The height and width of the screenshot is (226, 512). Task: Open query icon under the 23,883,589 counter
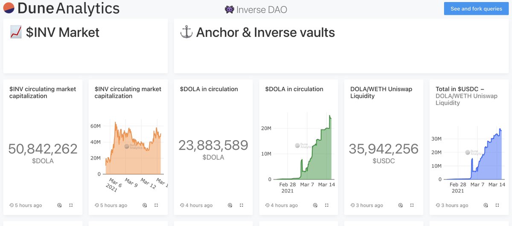tap(230, 205)
